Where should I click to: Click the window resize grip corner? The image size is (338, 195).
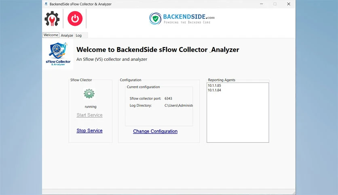coord(294,193)
